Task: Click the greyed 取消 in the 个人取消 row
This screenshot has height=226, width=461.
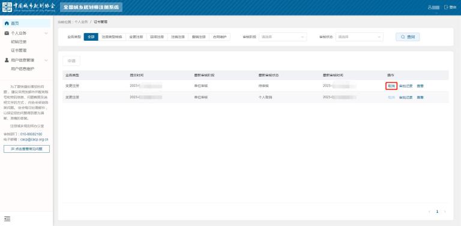Action: [x=391, y=97]
